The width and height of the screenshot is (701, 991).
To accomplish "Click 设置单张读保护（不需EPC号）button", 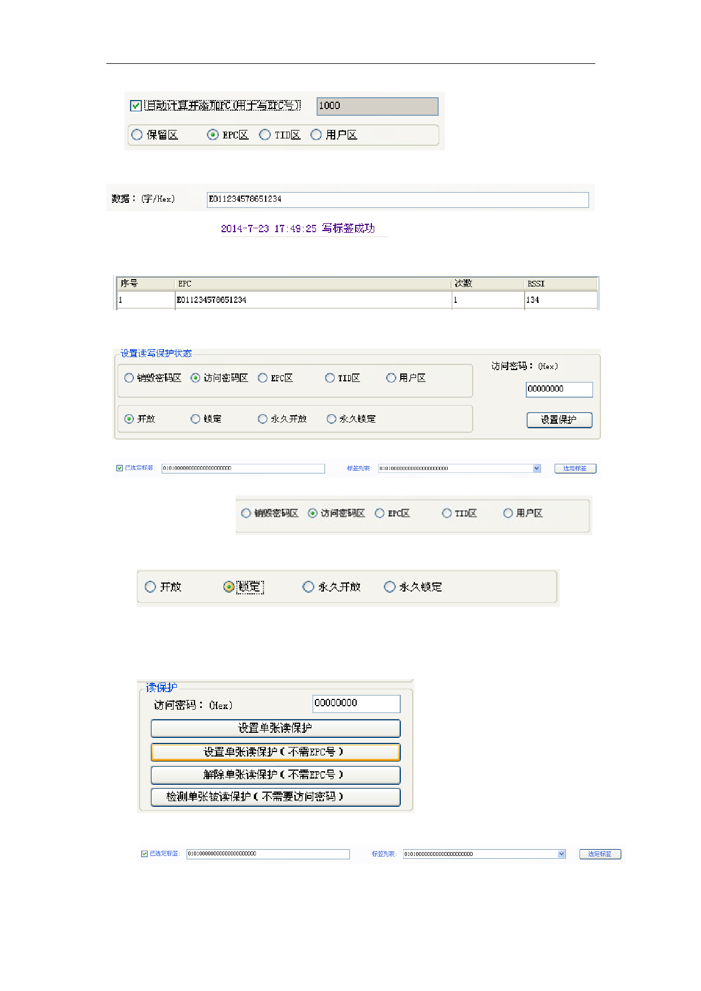I will coord(275,752).
